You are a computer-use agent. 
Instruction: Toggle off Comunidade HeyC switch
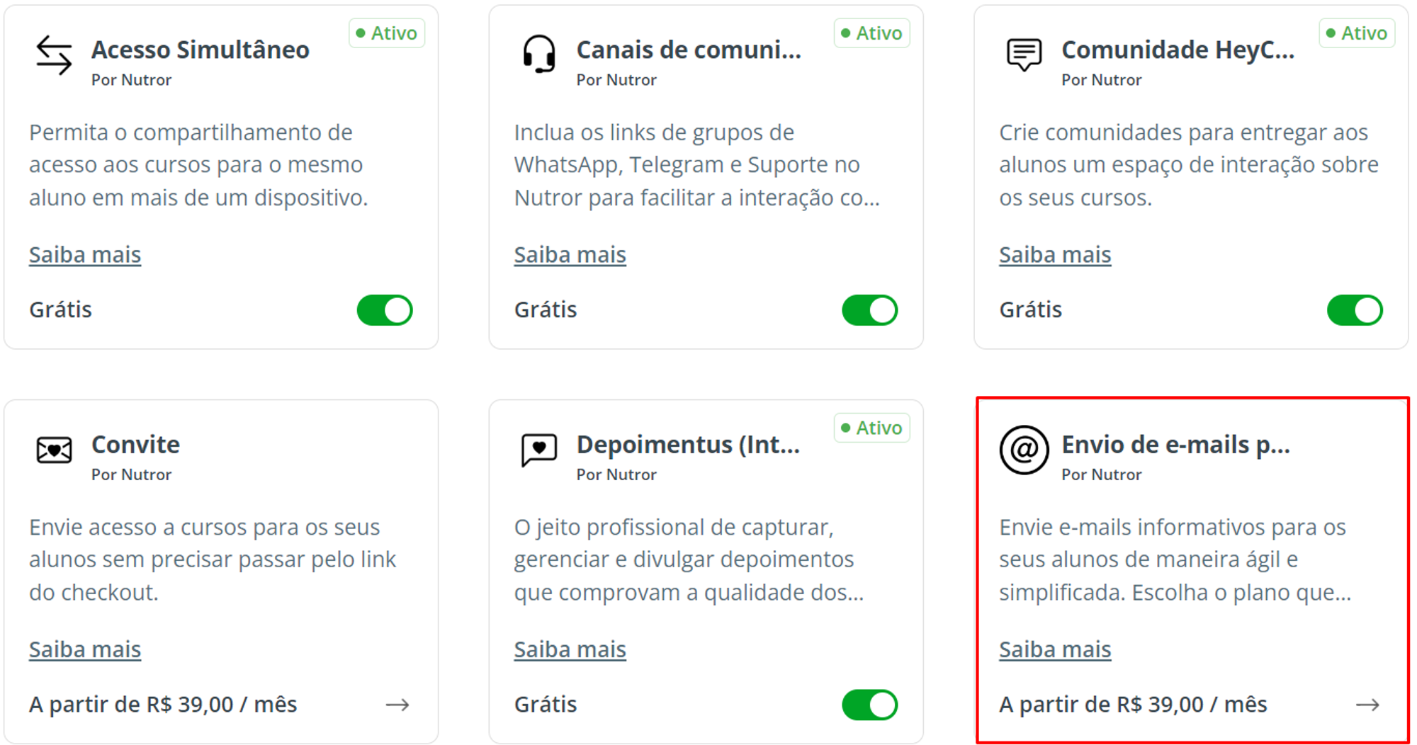coord(1355,310)
